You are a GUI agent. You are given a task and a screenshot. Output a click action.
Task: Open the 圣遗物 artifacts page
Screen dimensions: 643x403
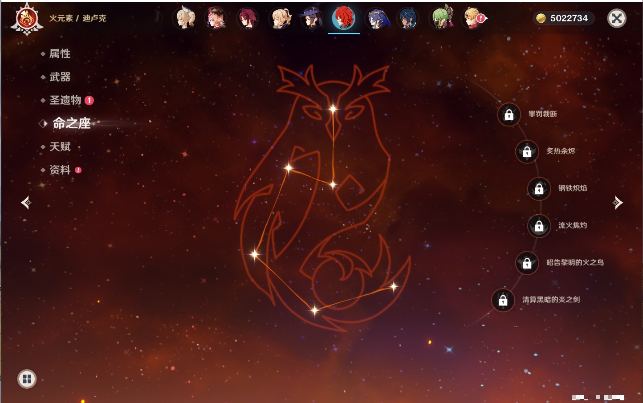tap(65, 100)
